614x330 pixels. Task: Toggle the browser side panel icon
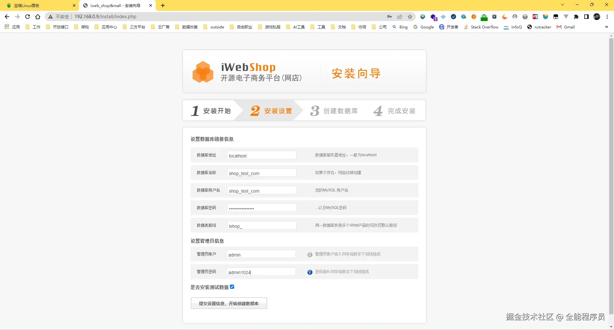pyautogui.click(x=586, y=17)
